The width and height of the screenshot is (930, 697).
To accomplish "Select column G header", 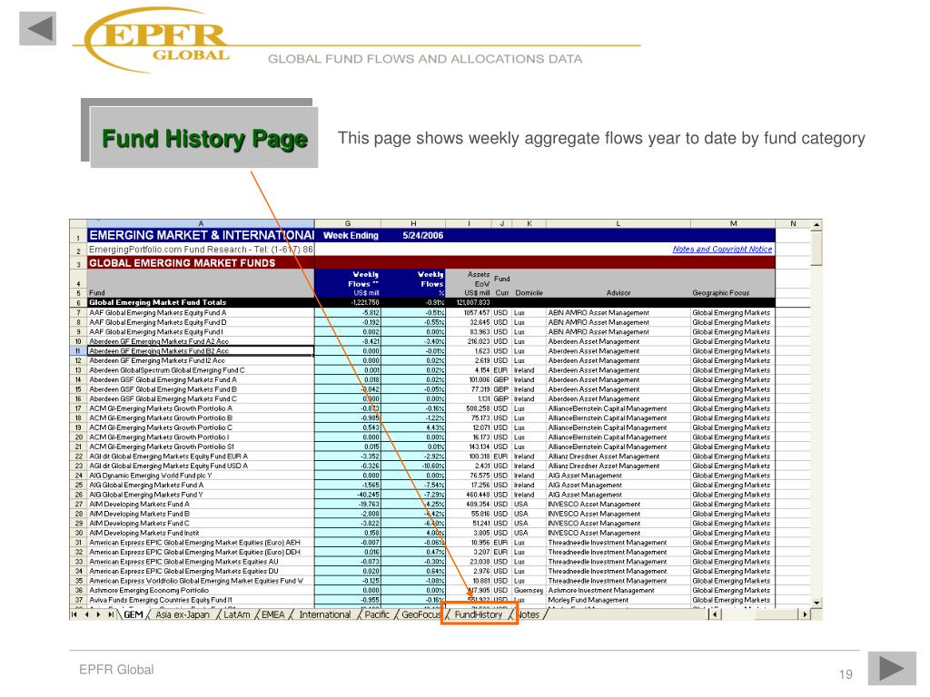I will coord(348,223).
